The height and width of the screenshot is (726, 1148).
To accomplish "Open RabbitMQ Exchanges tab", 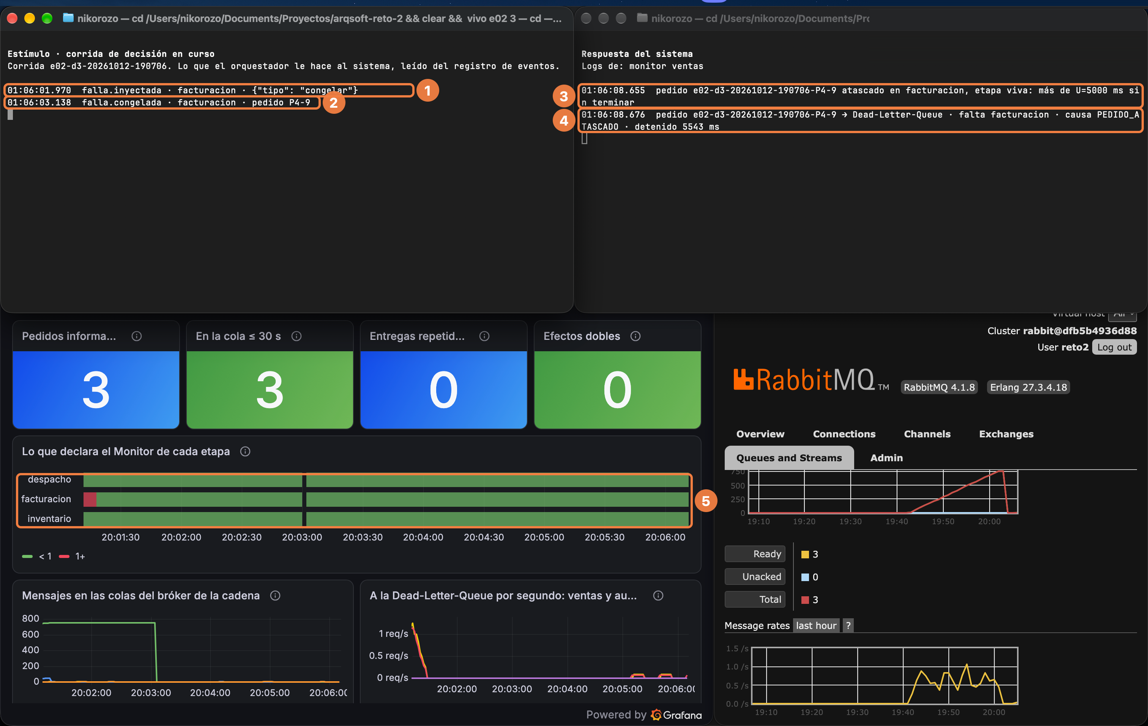I will click(x=1006, y=434).
